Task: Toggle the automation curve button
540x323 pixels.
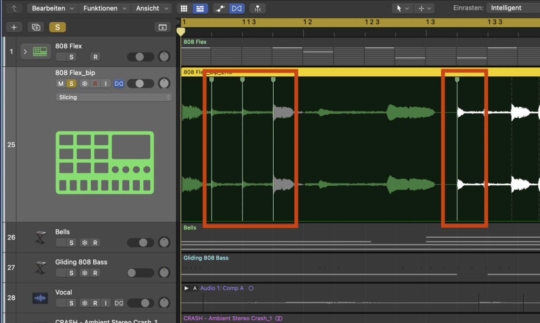Action: 220,8
